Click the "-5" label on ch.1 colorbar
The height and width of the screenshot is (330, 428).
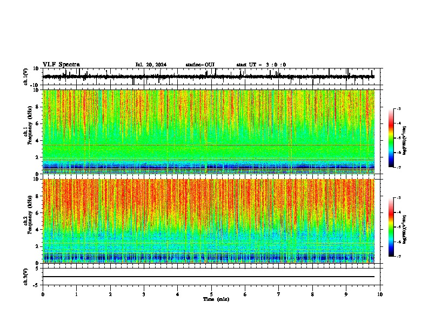(399, 138)
